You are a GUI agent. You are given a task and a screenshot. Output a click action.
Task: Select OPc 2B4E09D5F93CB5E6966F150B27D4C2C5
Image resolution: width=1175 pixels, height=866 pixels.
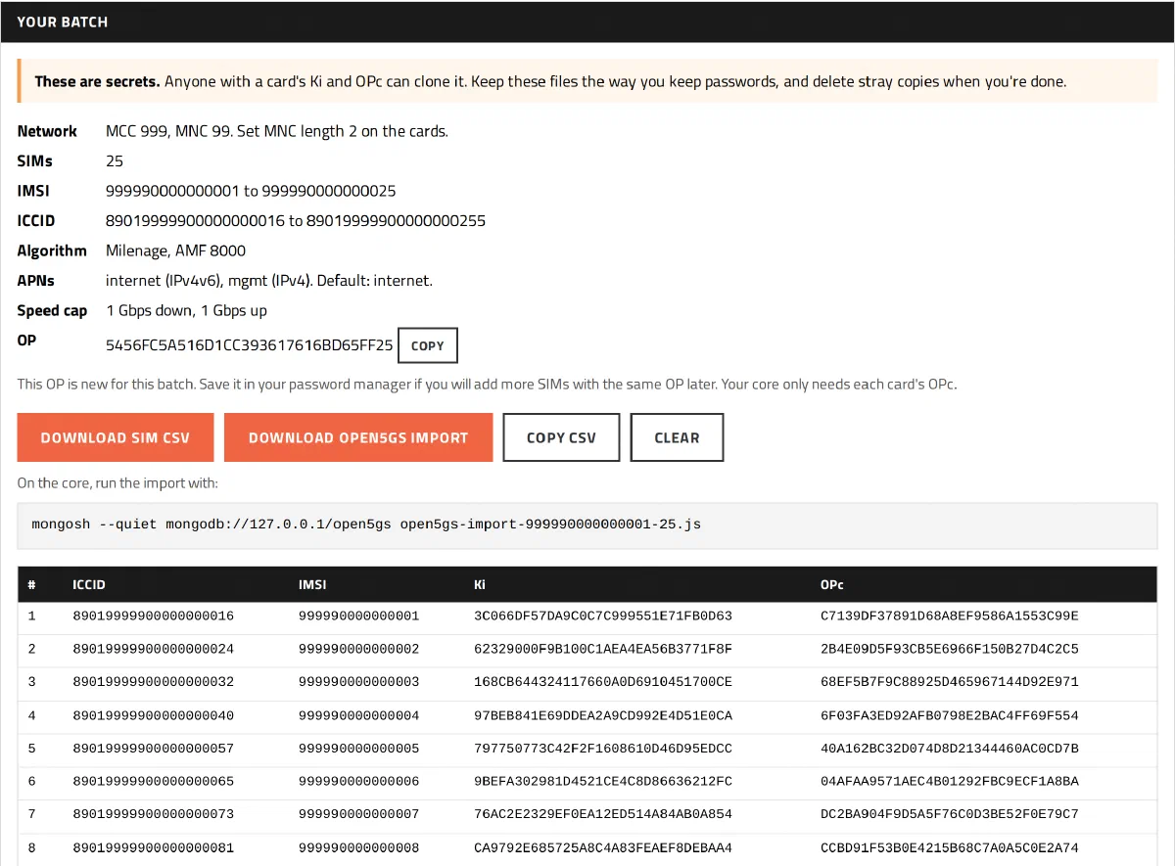950,649
